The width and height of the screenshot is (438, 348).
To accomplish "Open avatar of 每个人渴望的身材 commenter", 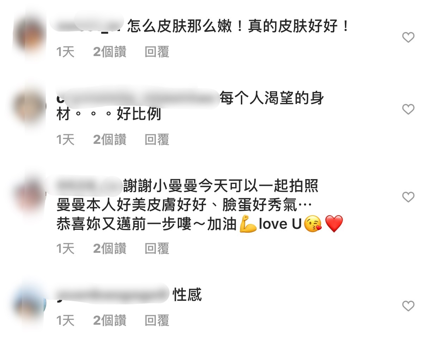I will point(30,106).
